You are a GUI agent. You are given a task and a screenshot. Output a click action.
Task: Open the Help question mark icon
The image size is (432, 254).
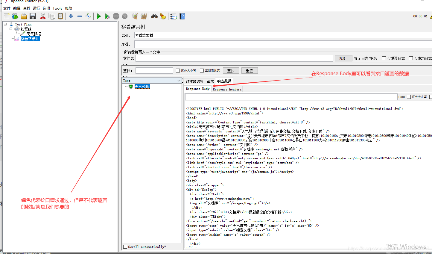(182, 16)
